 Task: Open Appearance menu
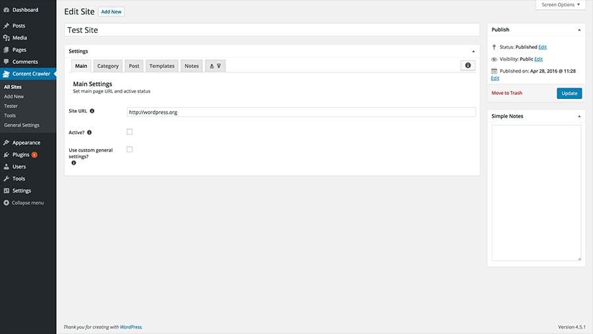click(28, 142)
